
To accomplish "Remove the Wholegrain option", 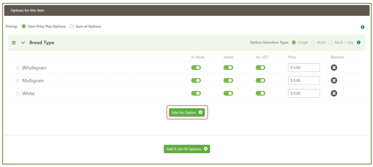I will click(334, 68).
